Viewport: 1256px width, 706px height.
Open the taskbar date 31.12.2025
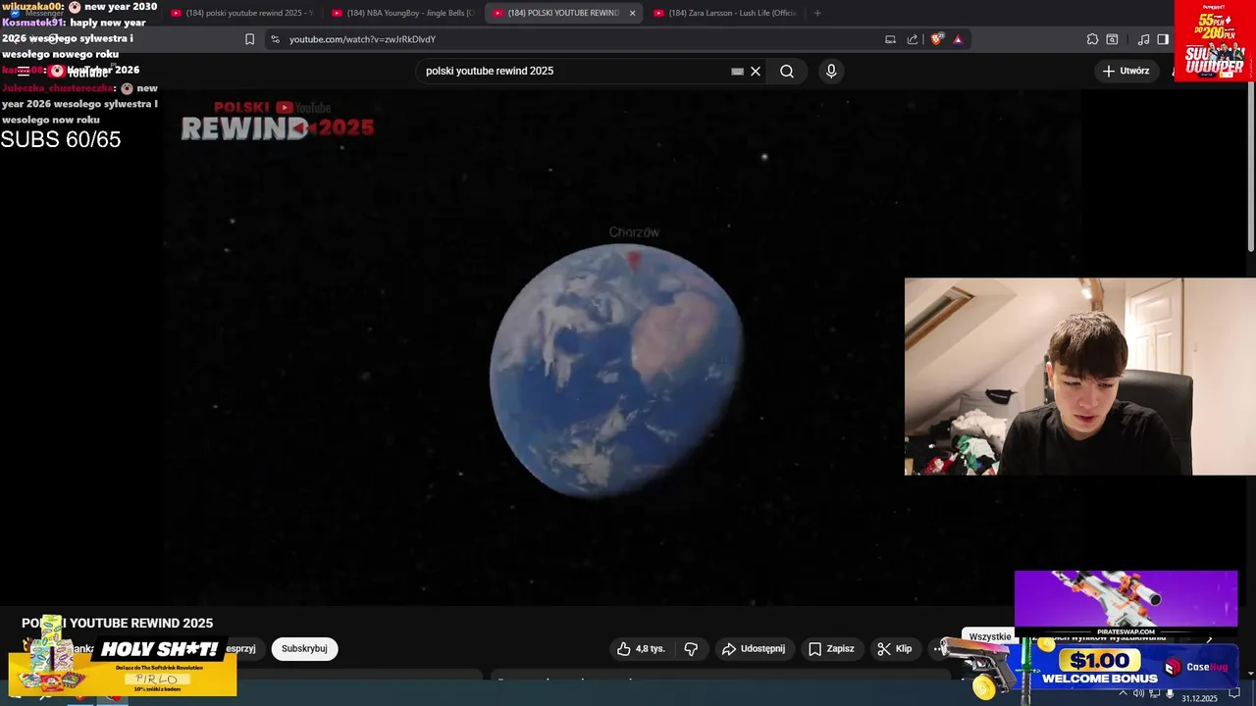(x=1199, y=698)
